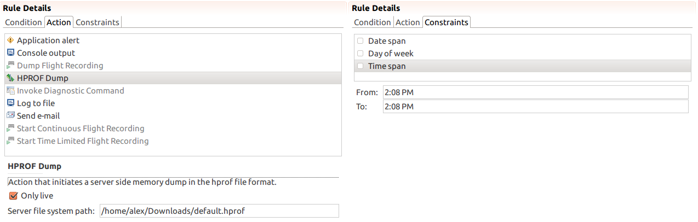
Task: Open the left panel's Constraints tab
Action: tap(98, 22)
